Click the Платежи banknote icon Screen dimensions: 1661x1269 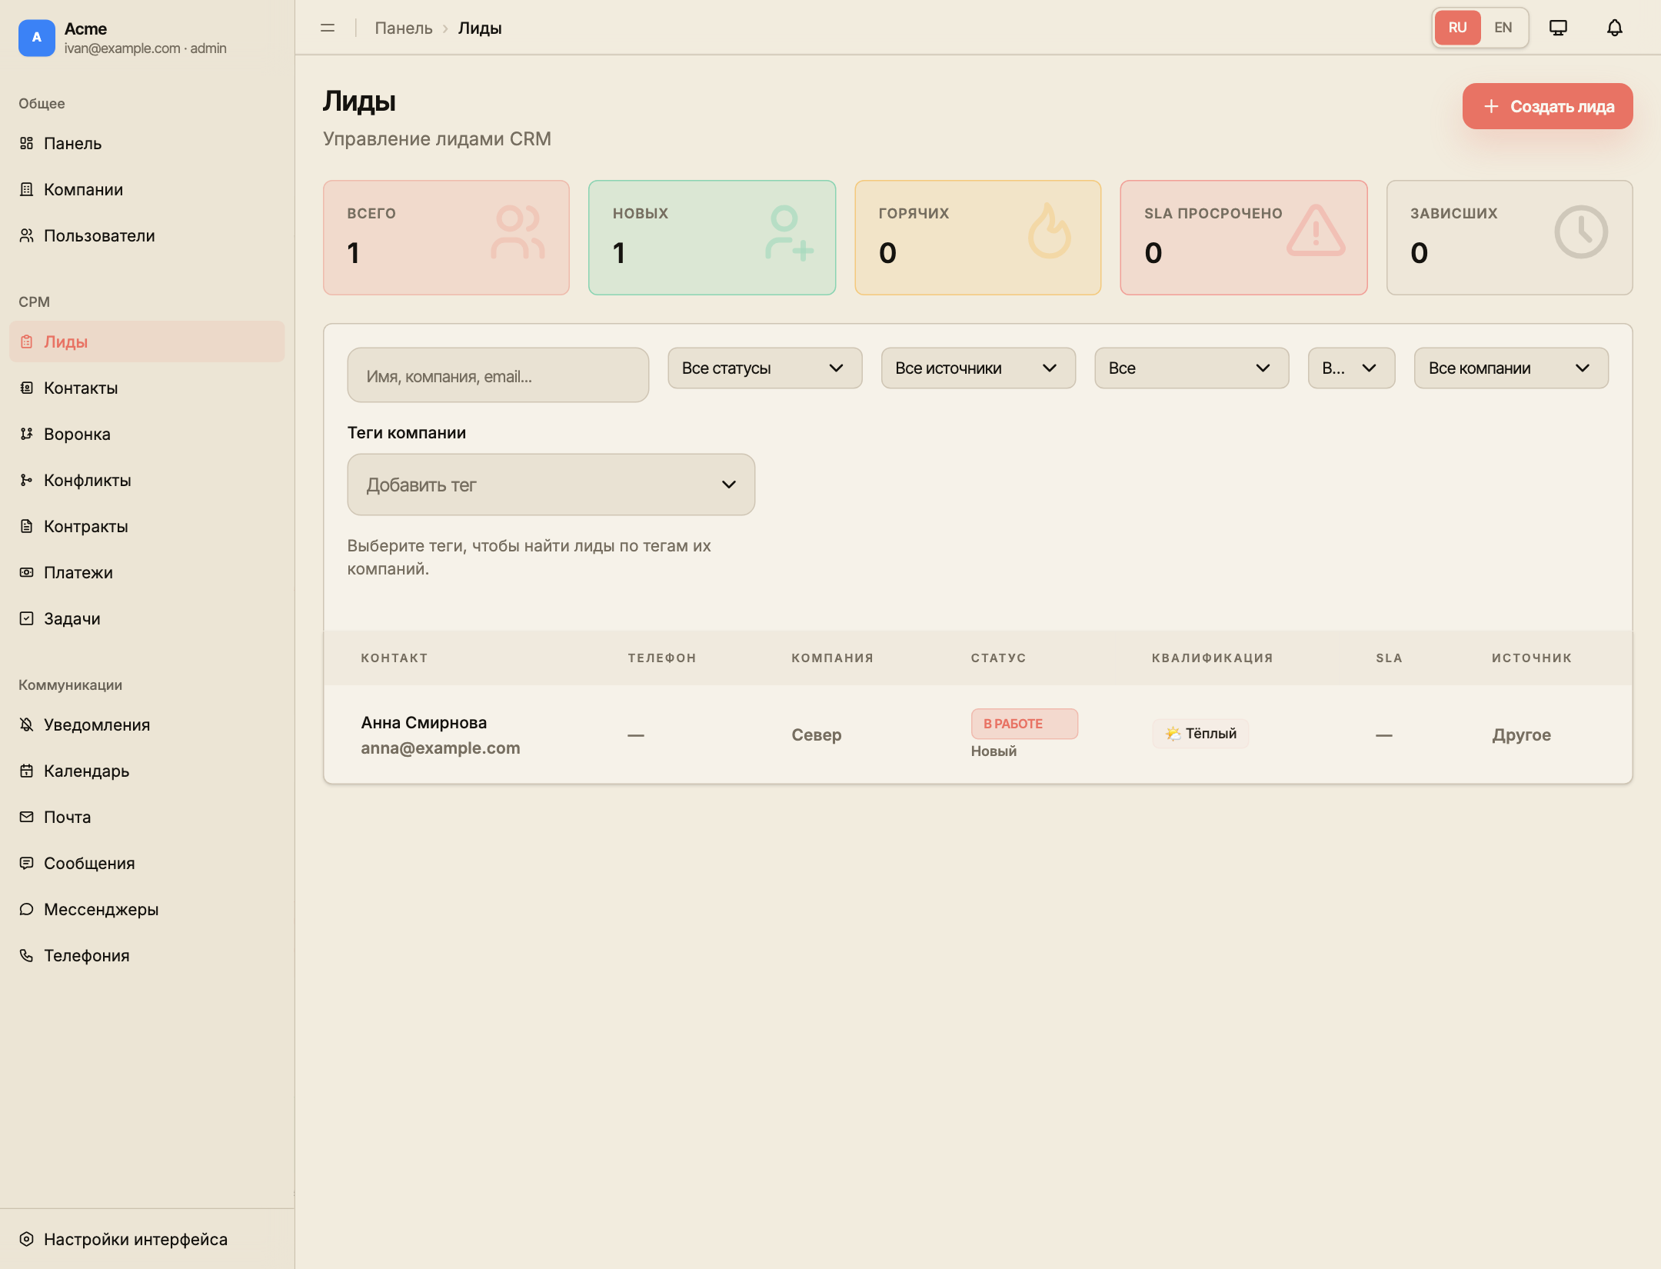pyautogui.click(x=26, y=572)
